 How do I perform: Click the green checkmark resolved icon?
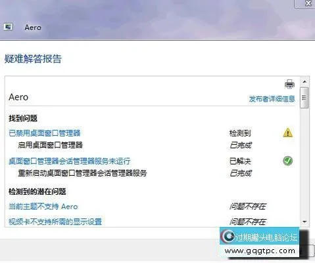click(x=287, y=161)
